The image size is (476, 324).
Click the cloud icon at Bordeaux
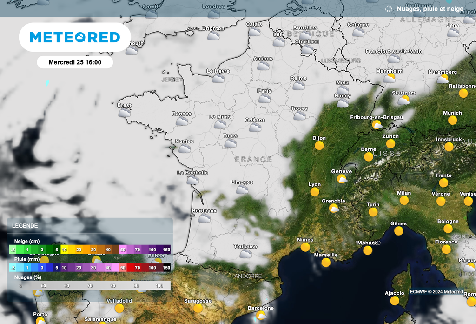205,218
